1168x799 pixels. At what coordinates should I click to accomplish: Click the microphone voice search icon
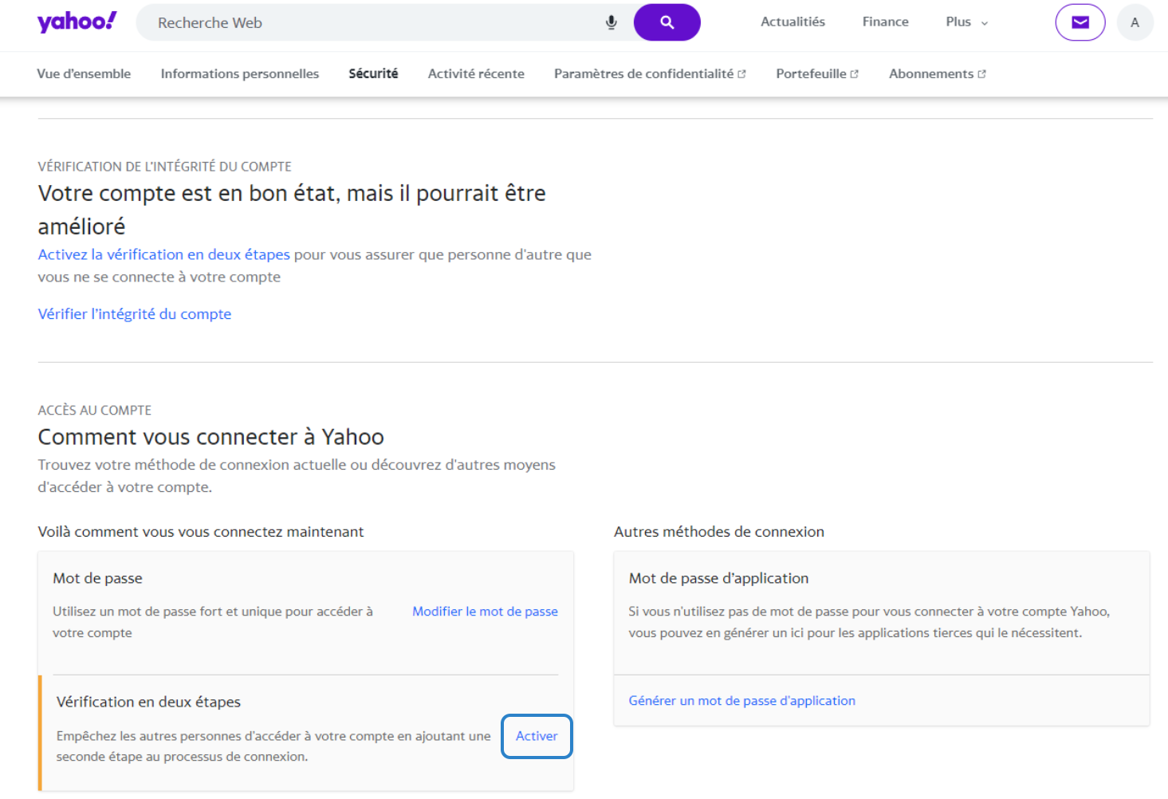click(611, 22)
